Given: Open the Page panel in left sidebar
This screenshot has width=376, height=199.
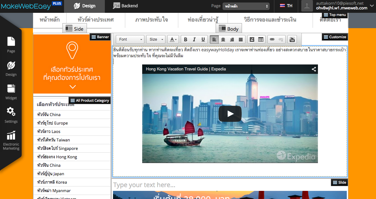Looking at the screenshot, I should (11, 44).
